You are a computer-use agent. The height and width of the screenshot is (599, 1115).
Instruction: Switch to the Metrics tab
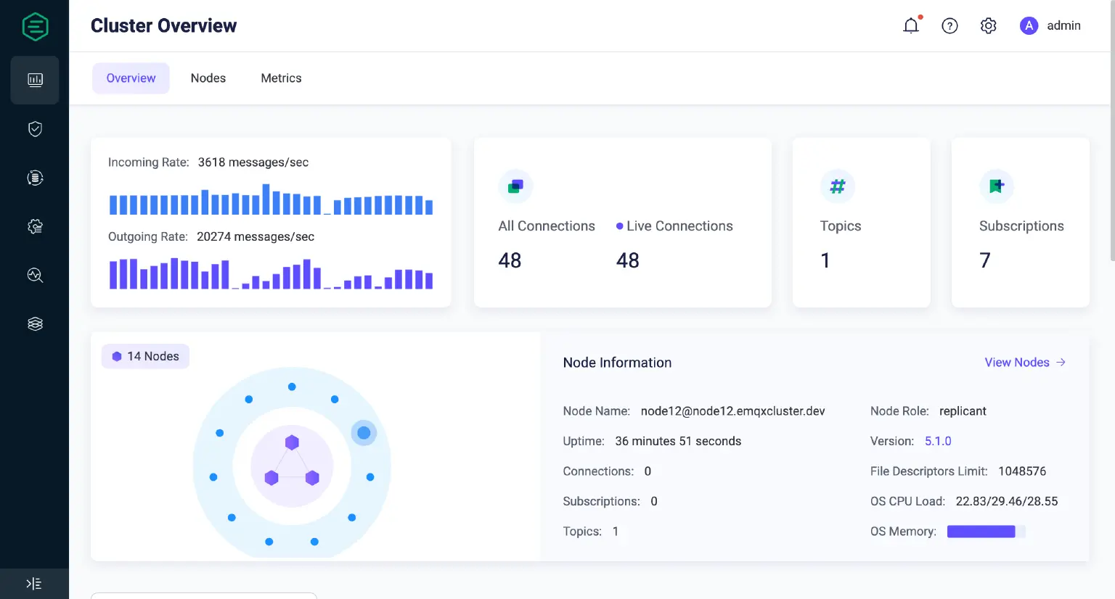coord(281,78)
